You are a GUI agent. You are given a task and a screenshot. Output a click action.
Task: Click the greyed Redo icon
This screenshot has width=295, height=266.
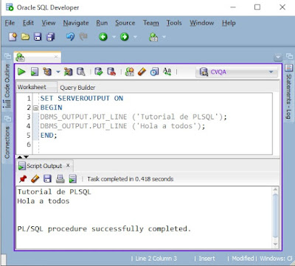83,37
